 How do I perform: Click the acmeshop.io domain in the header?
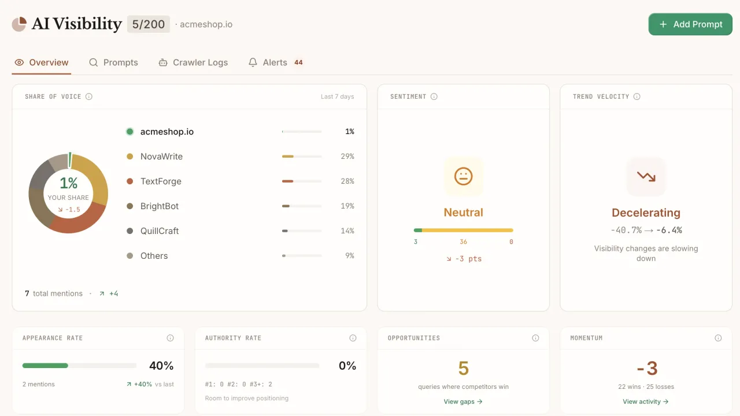206,24
